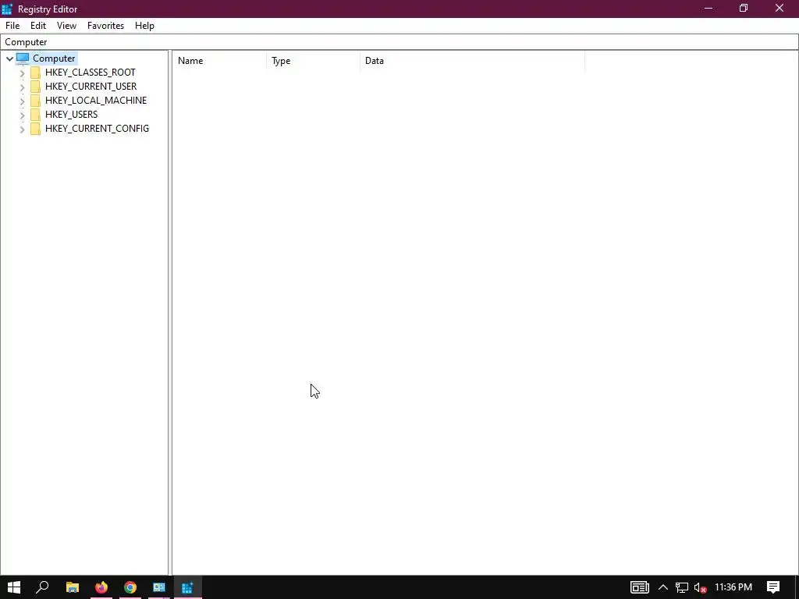Screen dimensions: 799x599
Task: Open the blue window app next to Chrome
Action: point(159,587)
